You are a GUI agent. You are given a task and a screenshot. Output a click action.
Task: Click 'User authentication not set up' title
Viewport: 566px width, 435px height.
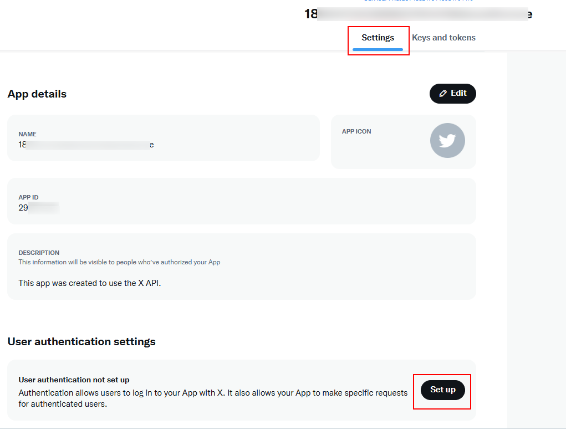74,380
